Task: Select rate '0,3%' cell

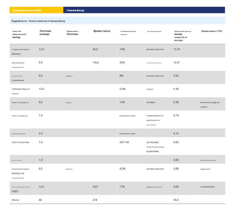Action: (x=122, y=89)
